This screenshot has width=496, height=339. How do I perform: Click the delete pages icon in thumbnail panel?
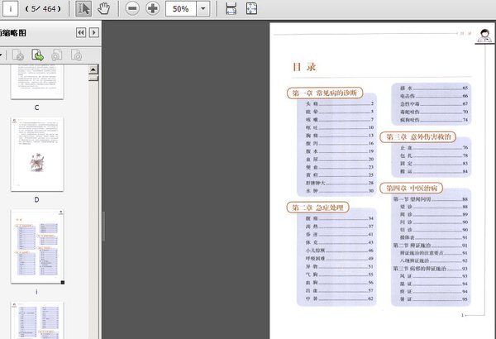[18, 55]
